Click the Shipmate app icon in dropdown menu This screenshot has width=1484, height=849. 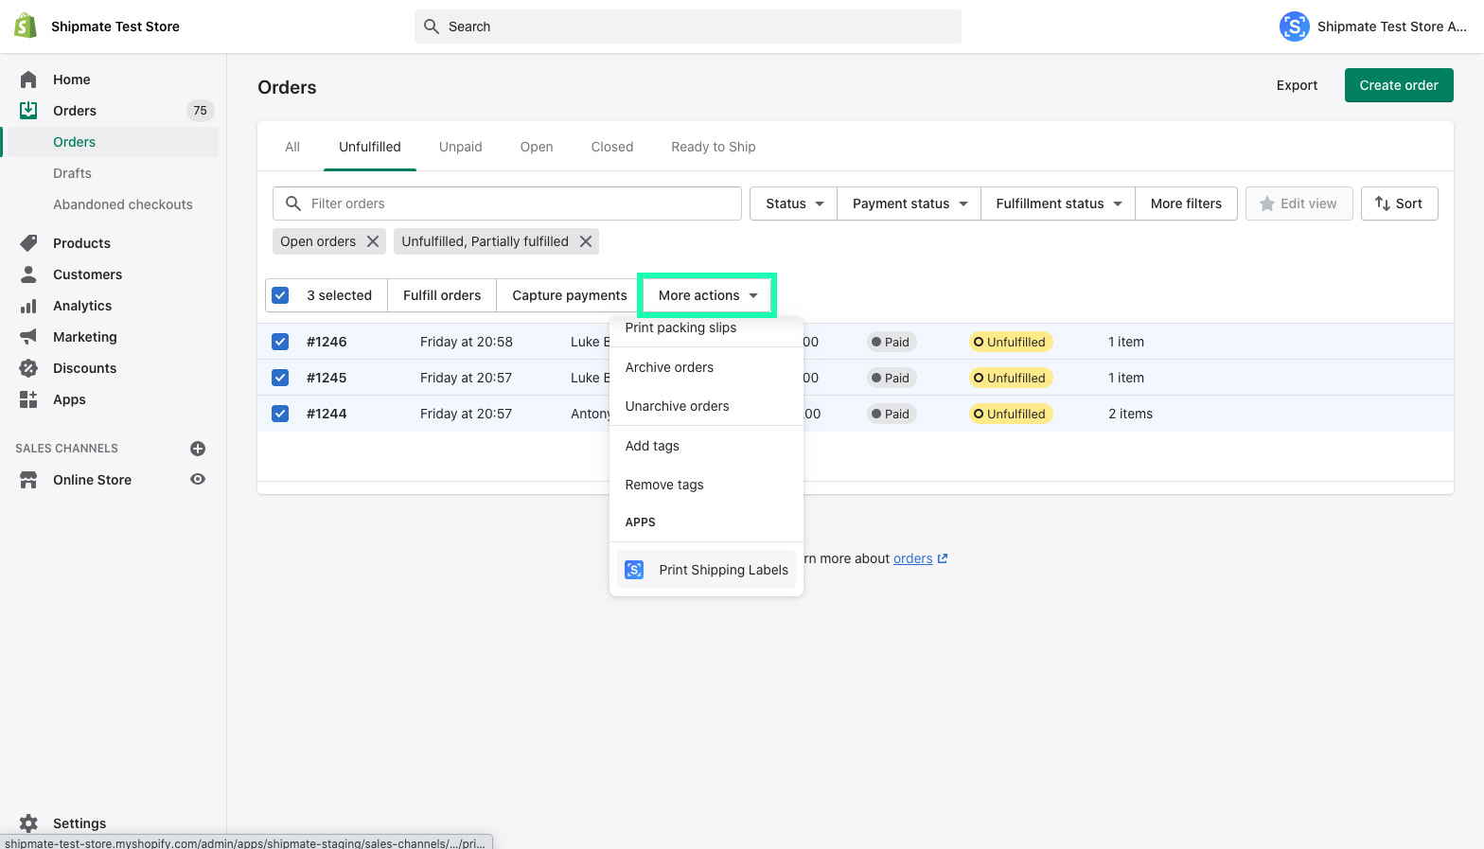coord(634,570)
